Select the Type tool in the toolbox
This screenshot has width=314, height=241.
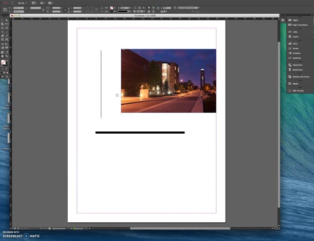tap(2, 32)
